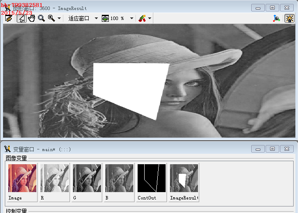Click the image size icon beside 100 %
The width and height of the screenshot is (298, 213).
tap(105, 18)
